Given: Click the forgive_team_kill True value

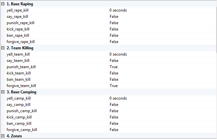Looking at the screenshot, I should (114, 86).
